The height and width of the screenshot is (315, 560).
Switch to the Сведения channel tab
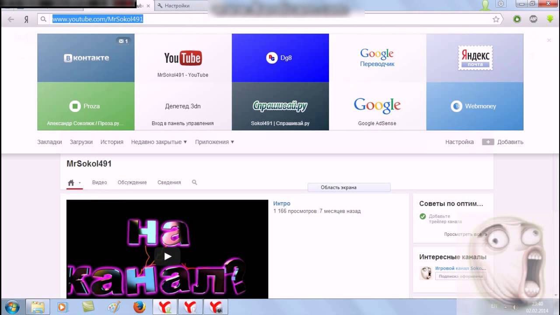coord(169,182)
